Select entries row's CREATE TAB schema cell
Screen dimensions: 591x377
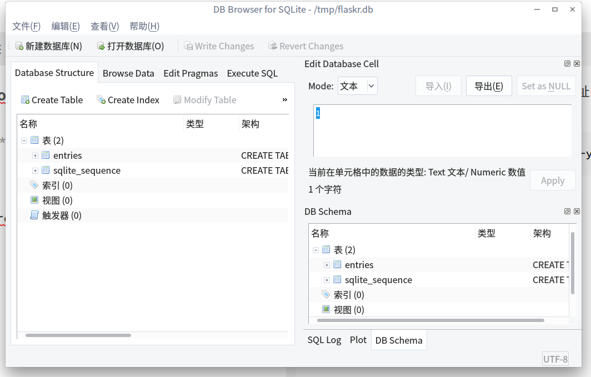(264, 155)
